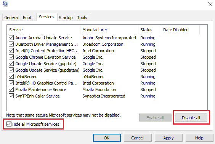Image resolution: width=215 pixels, height=144 pixels.
Task: Click the Mozilla Foundation manufacturer text
Action: (x=99, y=90)
